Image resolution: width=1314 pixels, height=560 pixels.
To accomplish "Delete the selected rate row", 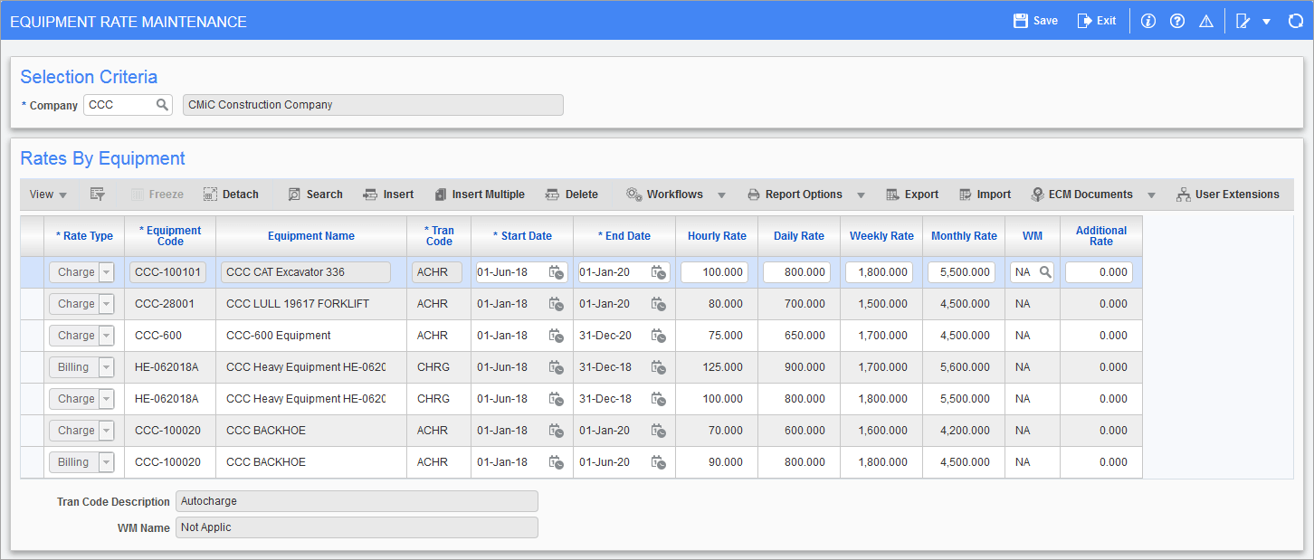I will click(571, 195).
